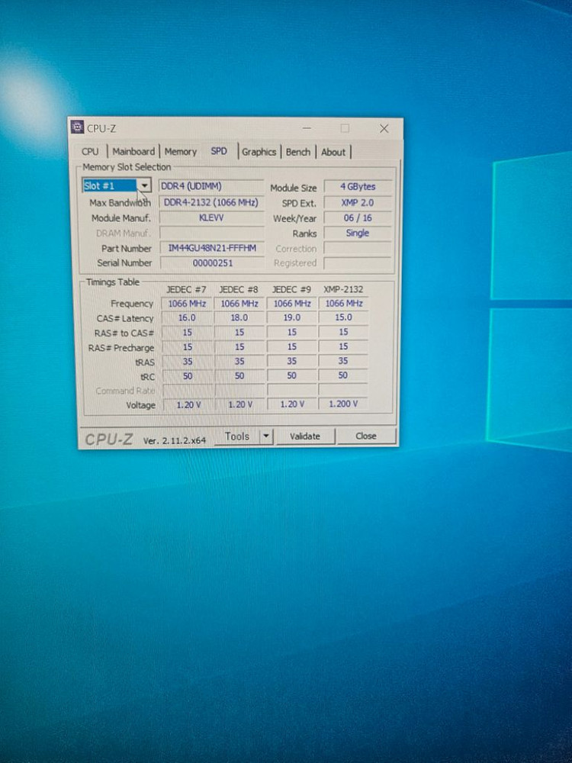The width and height of the screenshot is (572, 763).
Task: Click CAS# Latency value 15.0 for XMP
Action: click(343, 317)
